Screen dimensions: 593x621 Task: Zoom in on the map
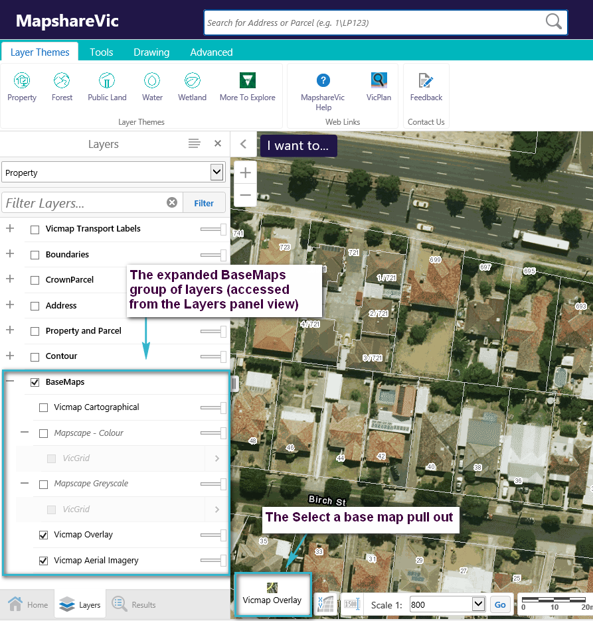click(x=245, y=172)
